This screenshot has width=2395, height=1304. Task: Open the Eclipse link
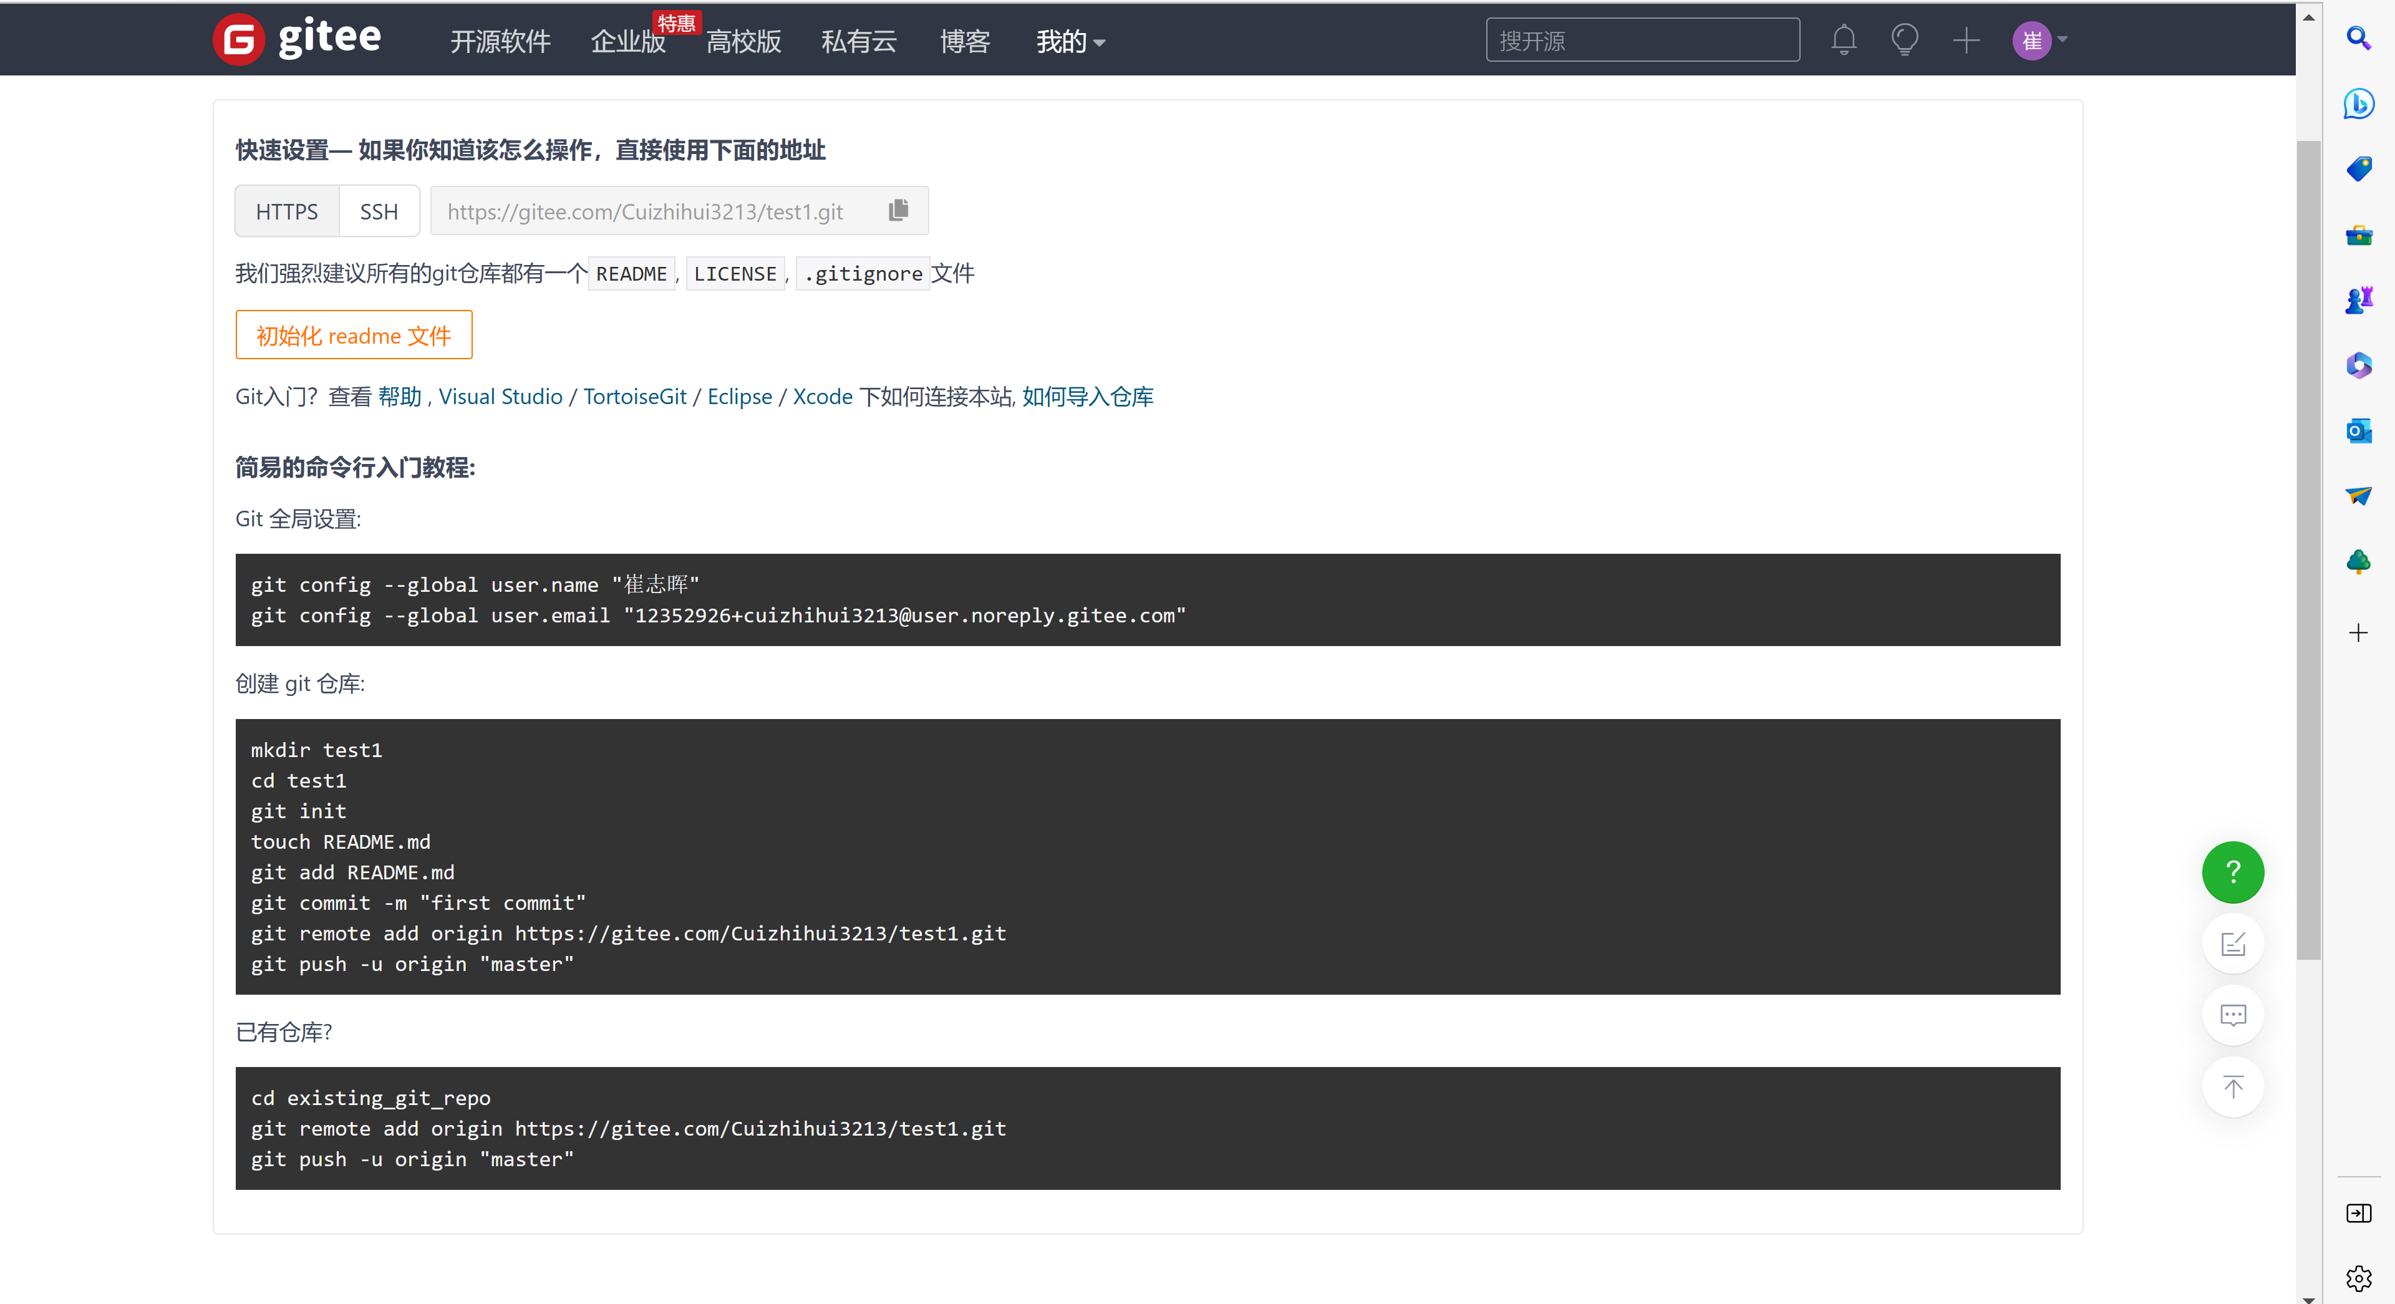pyautogui.click(x=739, y=397)
